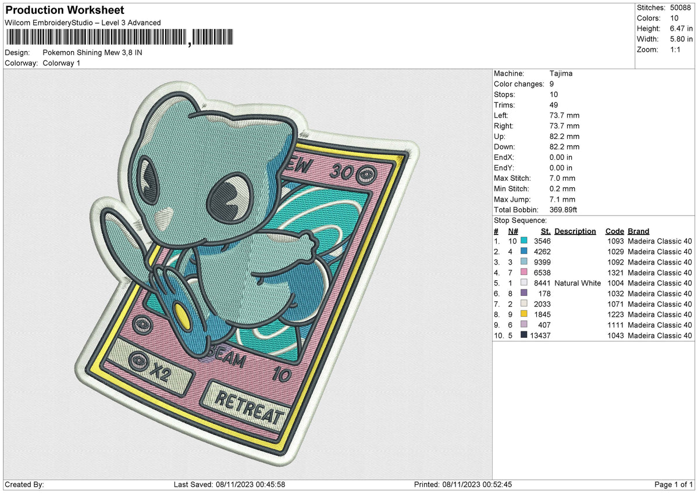Screen dimensions: 698x493
Task: Sort the stop sequence by St. column
Action: click(545, 231)
